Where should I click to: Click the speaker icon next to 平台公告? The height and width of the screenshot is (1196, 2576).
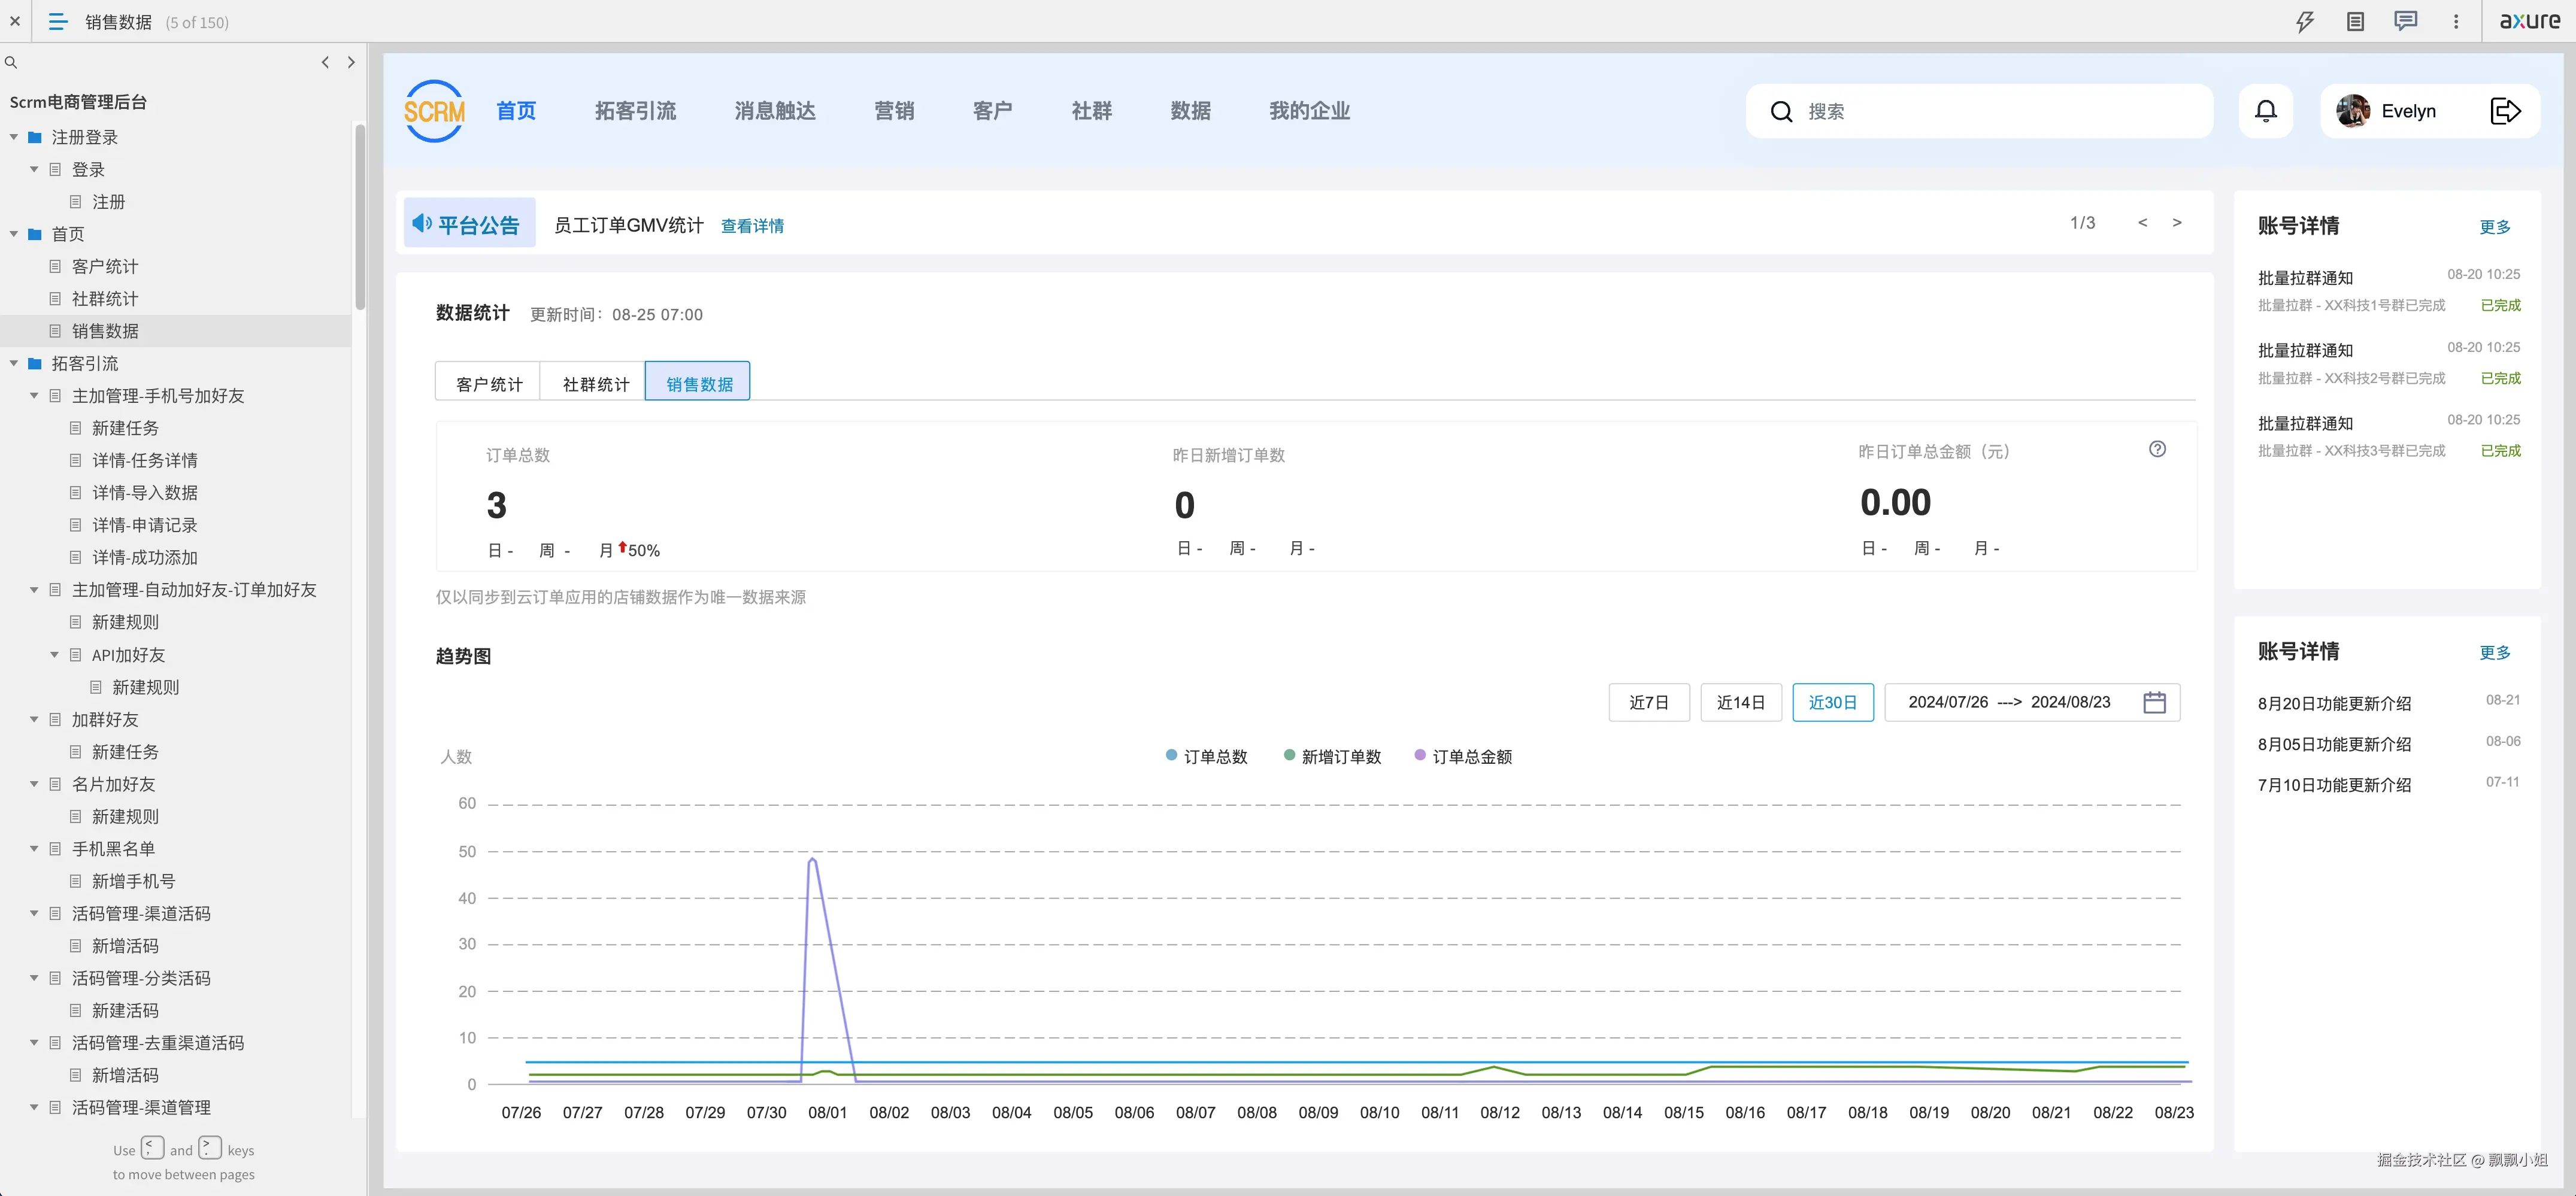pyautogui.click(x=421, y=223)
